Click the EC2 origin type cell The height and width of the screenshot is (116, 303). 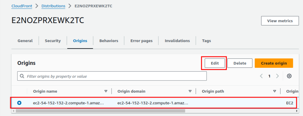290,103
